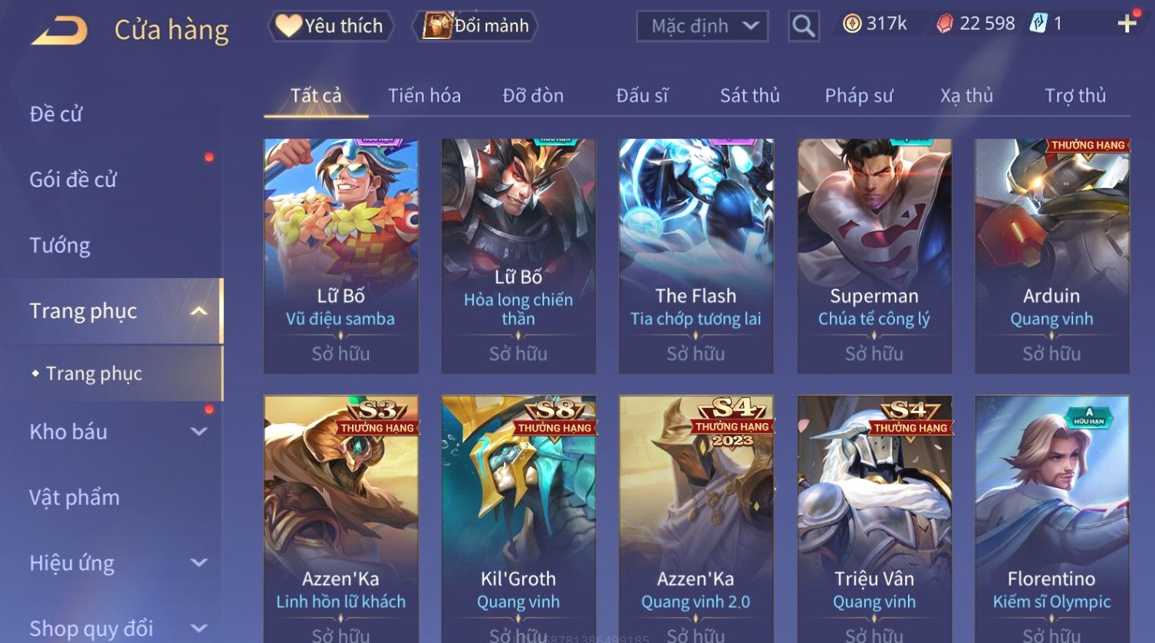Open the Mặc định sort dropdown

(703, 26)
